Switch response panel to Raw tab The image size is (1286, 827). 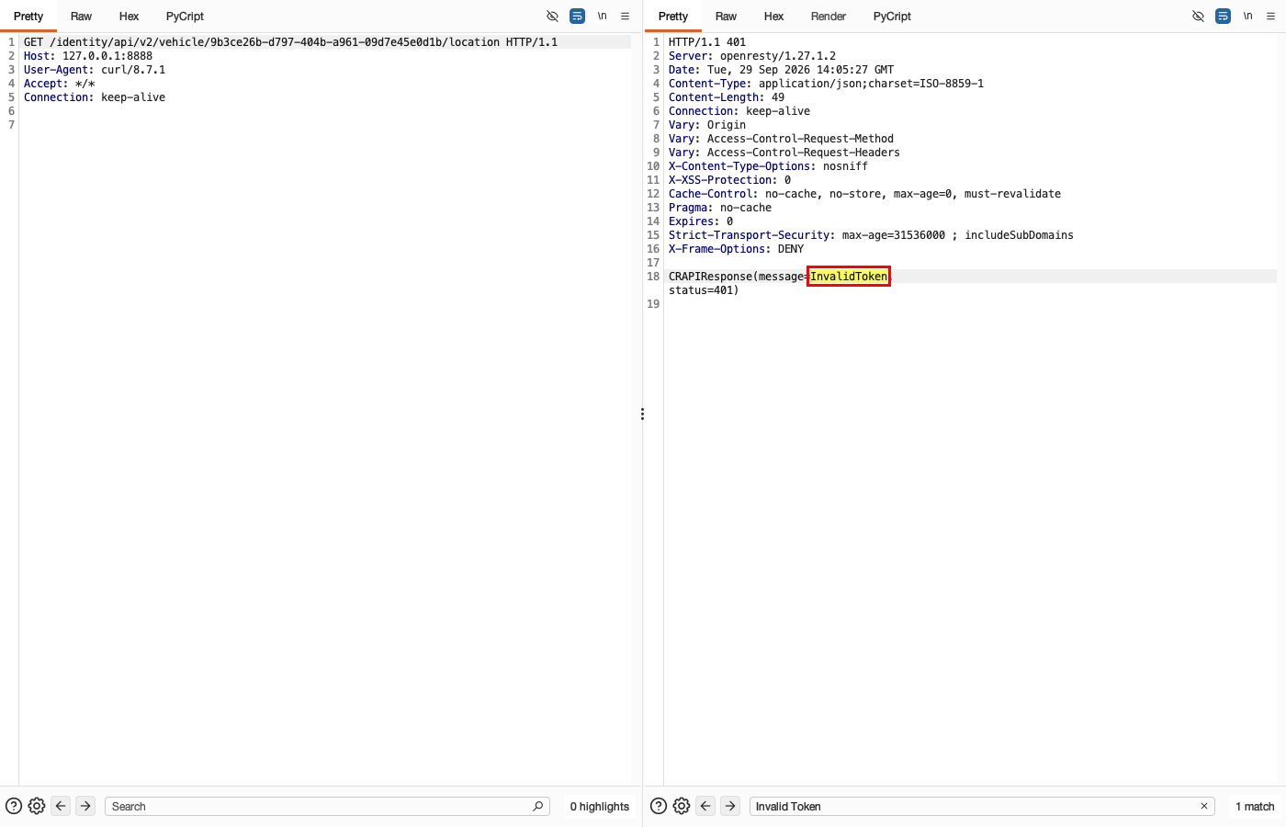726,17
